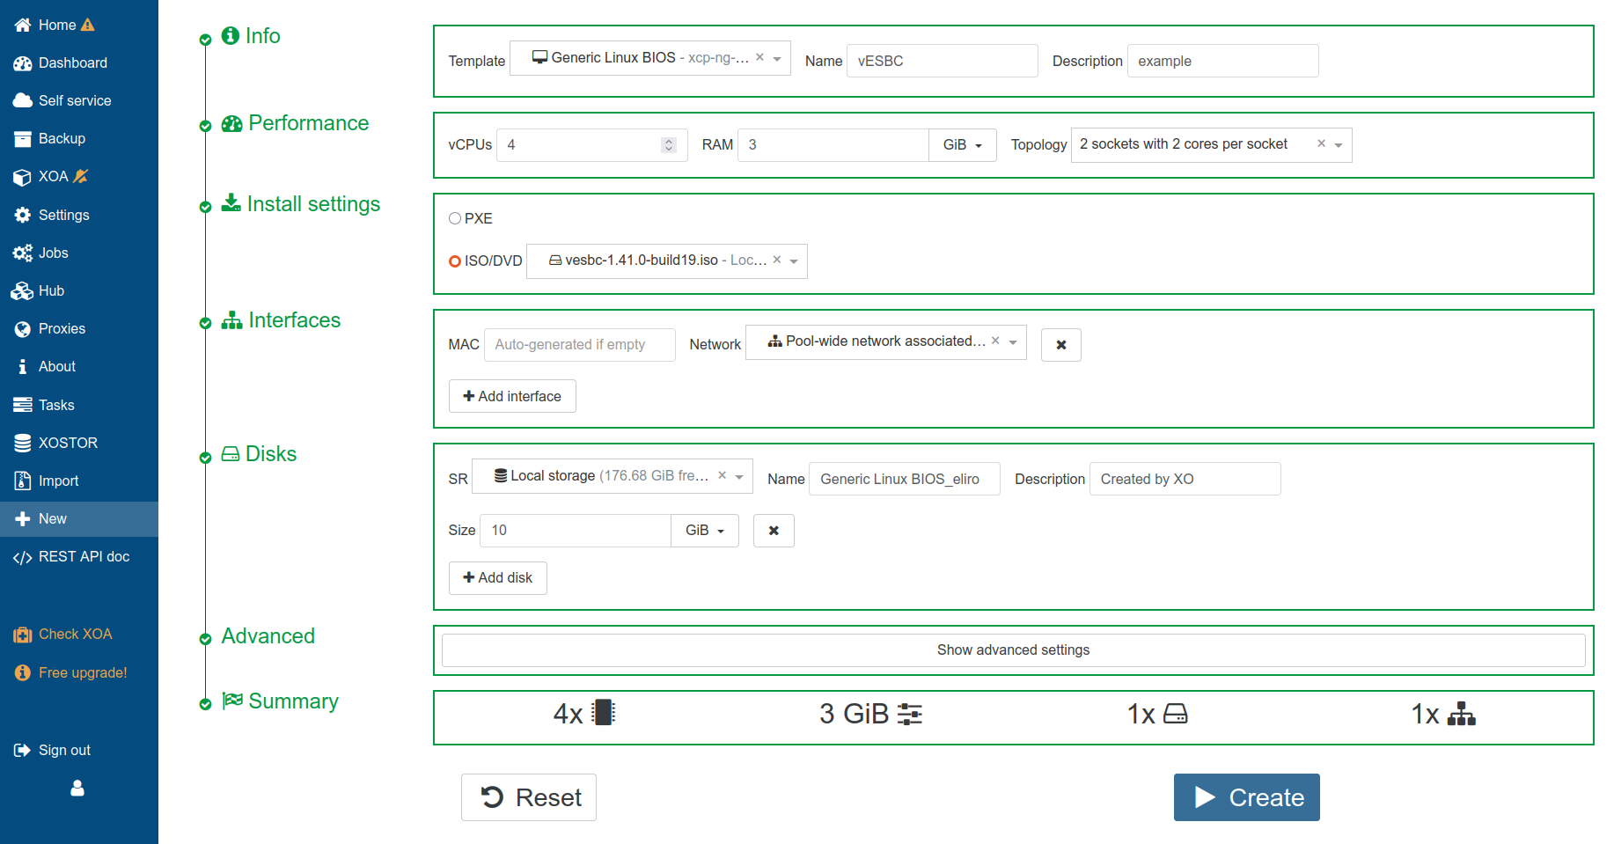Screen dimensions: 1614x844
Task: Open the disk Size unit dropdown
Action: (704, 531)
